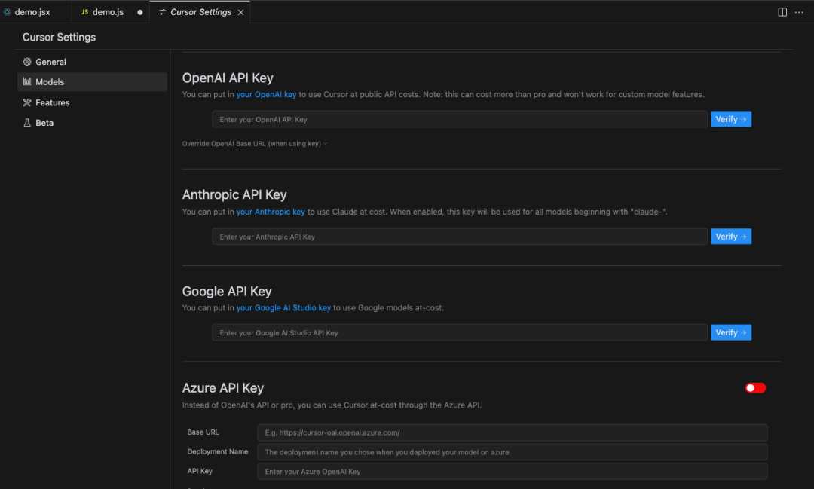Focus the Google AI Studio API Key field
The width and height of the screenshot is (814, 489).
point(460,333)
